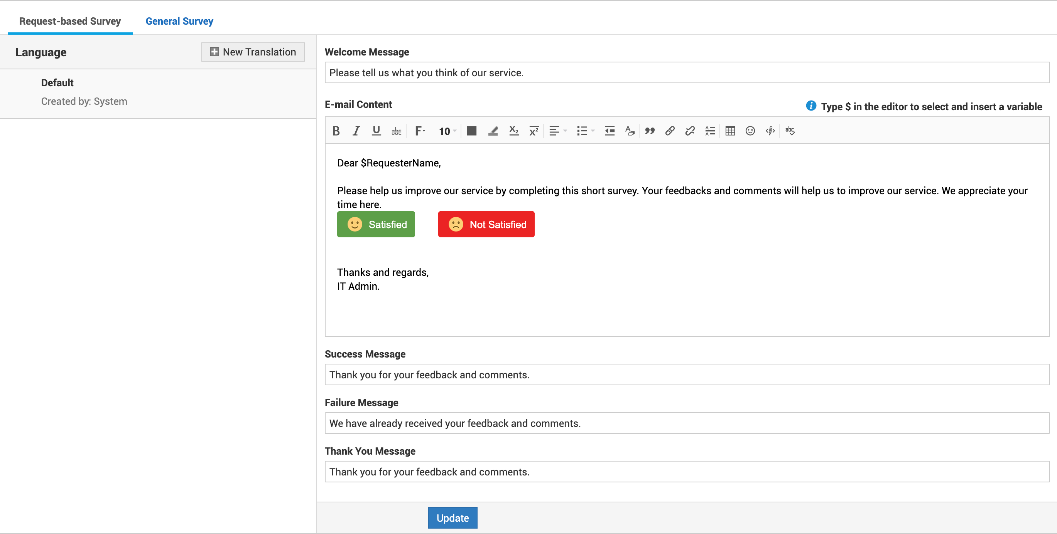The width and height of the screenshot is (1057, 534).
Task: Click the green Satisfied button
Action: [376, 224]
